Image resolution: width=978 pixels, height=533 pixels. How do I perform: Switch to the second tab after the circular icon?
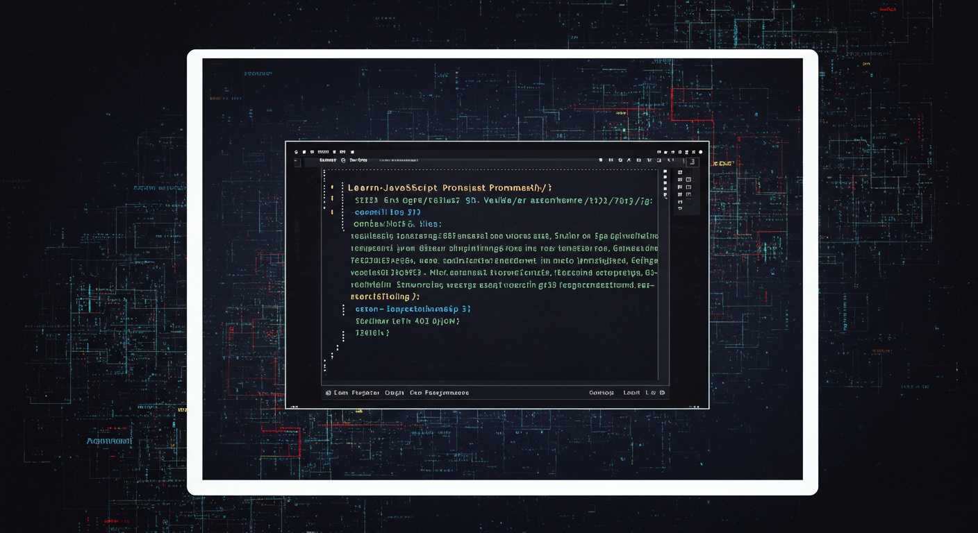[358, 160]
